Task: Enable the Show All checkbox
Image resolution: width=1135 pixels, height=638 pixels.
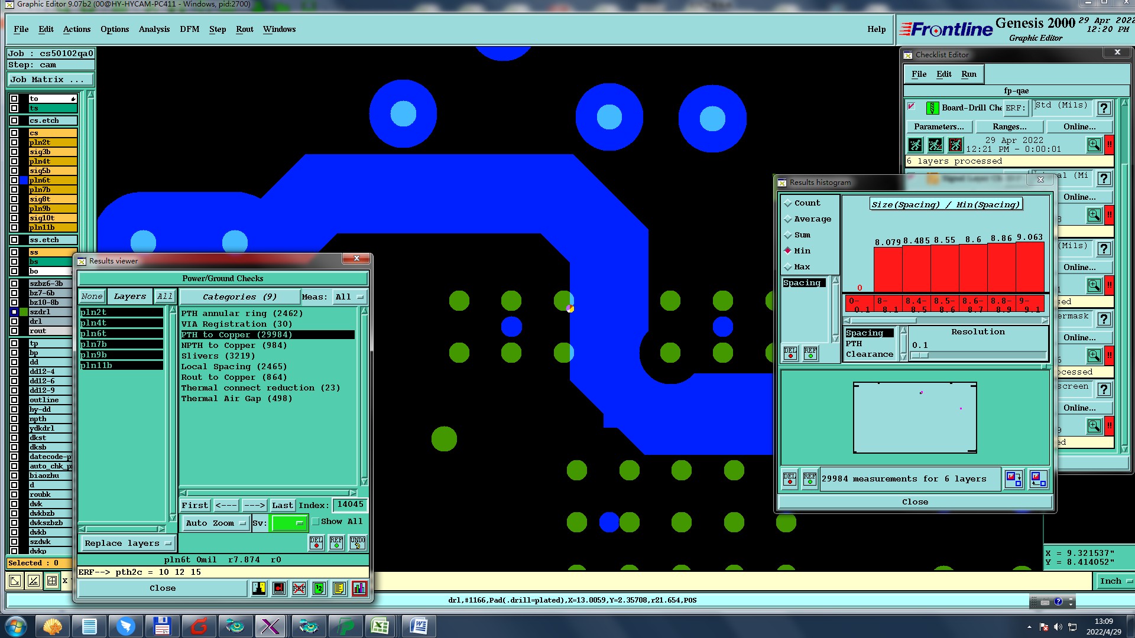Action: (x=316, y=522)
